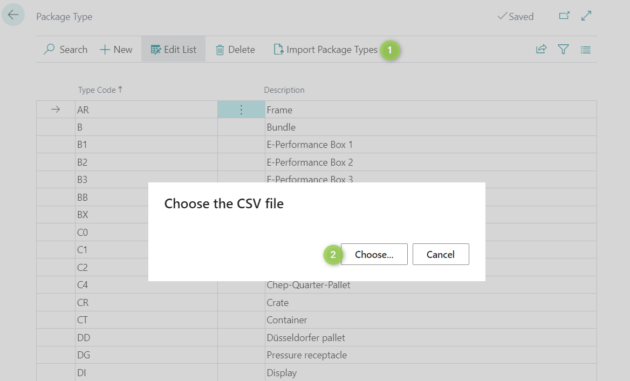Select the Import Package Types action
This screenshot has width=630, height=381.
point(326,50)
